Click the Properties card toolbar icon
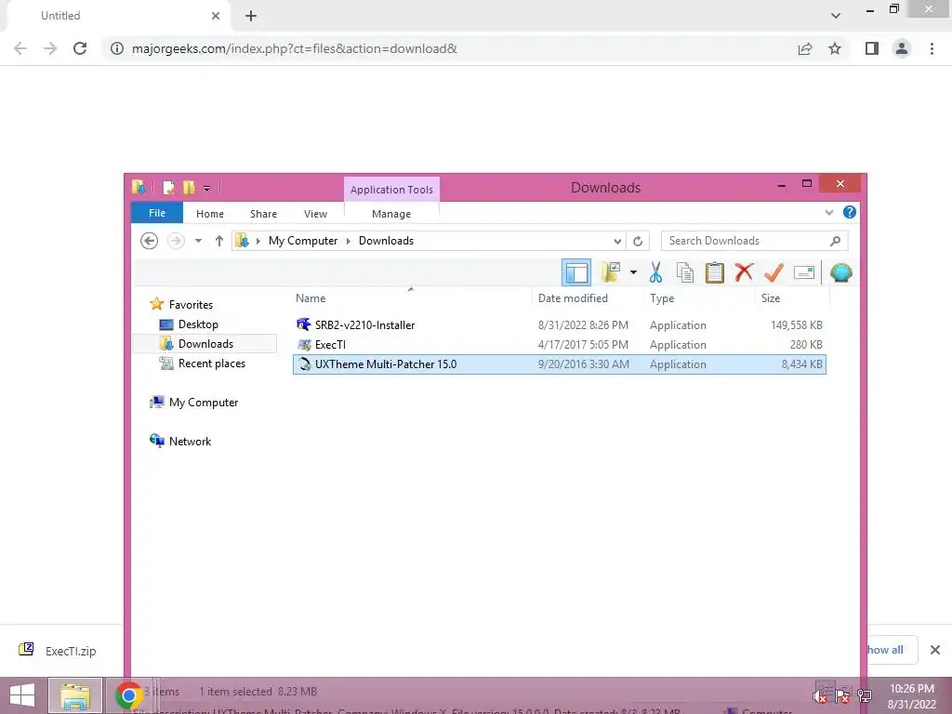 click(x=804, y=272)
